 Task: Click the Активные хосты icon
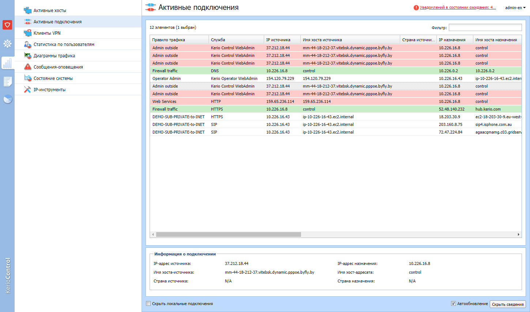28,11
